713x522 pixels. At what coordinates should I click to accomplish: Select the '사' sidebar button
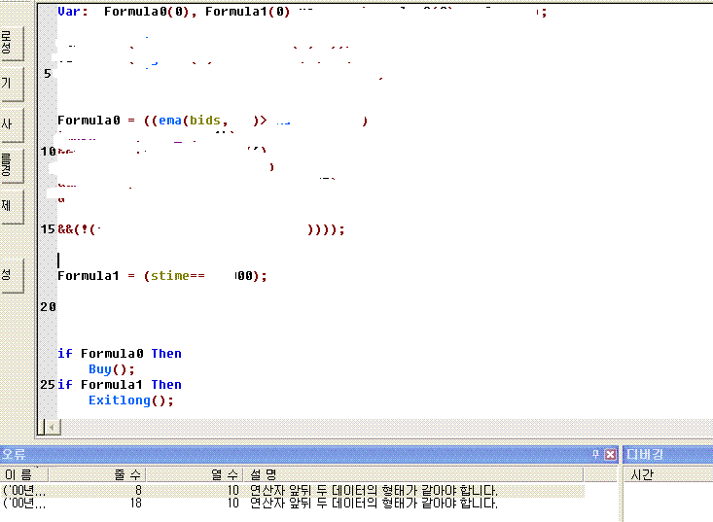pyautogui.click(x=8, y=123)
